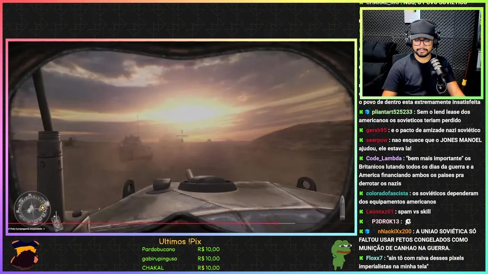
Task: Click the username Floxx7 in chat
Action: [374, 258]
